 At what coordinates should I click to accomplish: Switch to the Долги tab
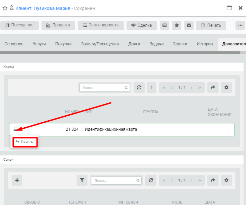tap(134, 44)
